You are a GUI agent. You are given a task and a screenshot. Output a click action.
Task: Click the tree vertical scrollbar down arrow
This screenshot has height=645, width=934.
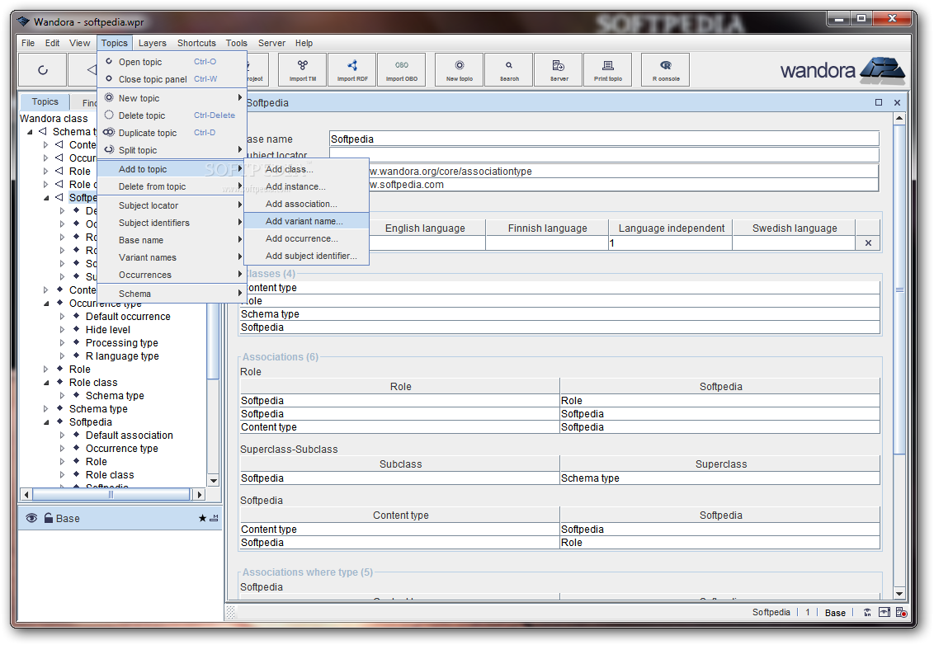[x=213, y=481]
